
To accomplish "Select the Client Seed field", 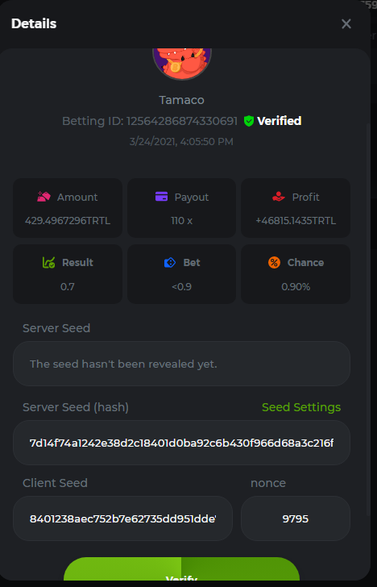I will (x=122, y=518).
